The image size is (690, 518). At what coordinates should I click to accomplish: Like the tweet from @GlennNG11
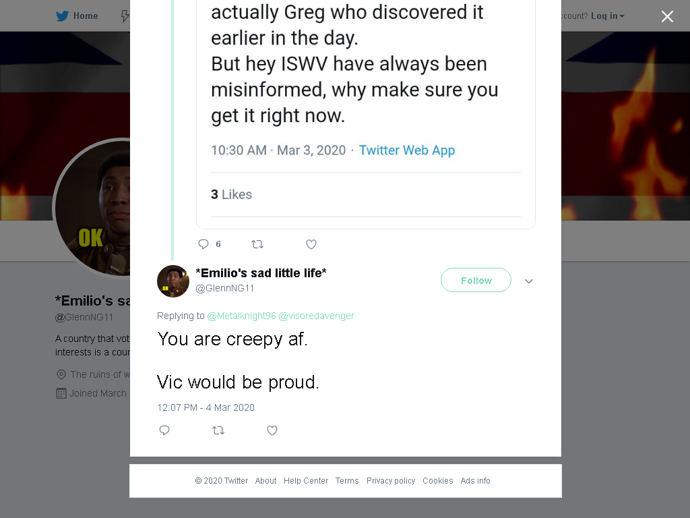pyautogui.click(x=272, y=430)
